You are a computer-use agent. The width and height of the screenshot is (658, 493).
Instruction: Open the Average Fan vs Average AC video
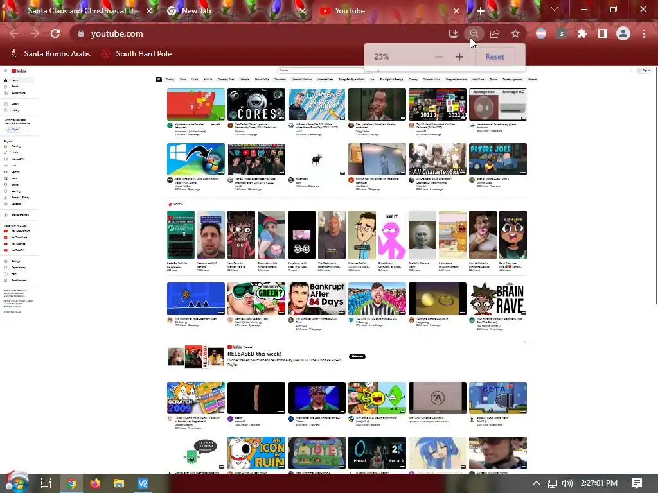click(x=498, y=105)
